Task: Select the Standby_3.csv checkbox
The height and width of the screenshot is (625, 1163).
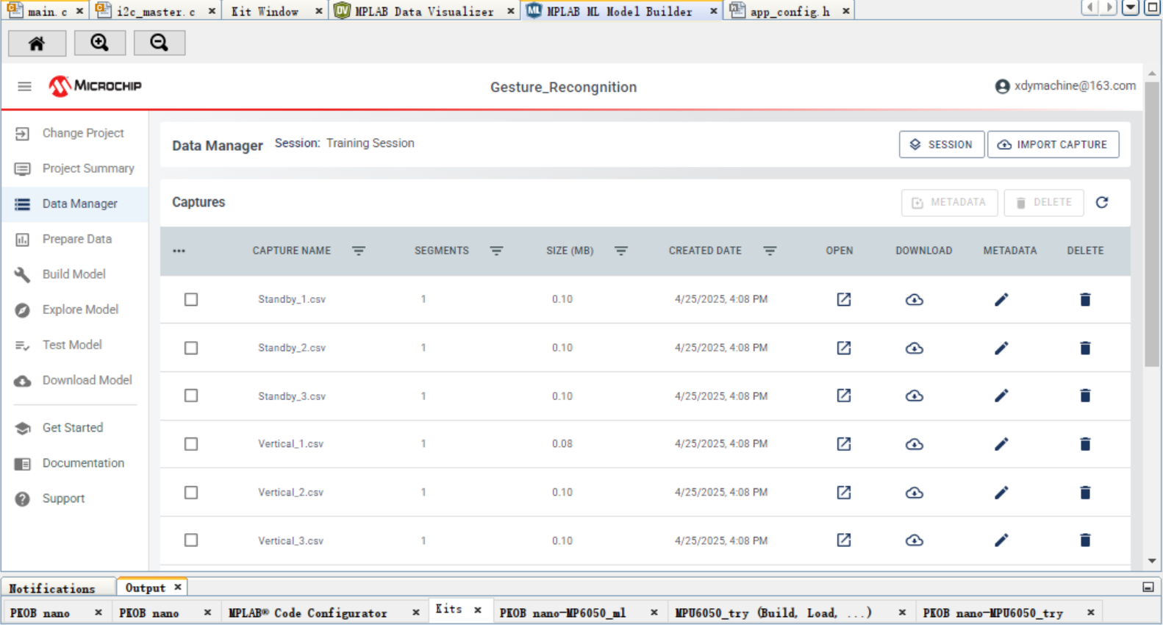Action: click(x=191, y=396)
